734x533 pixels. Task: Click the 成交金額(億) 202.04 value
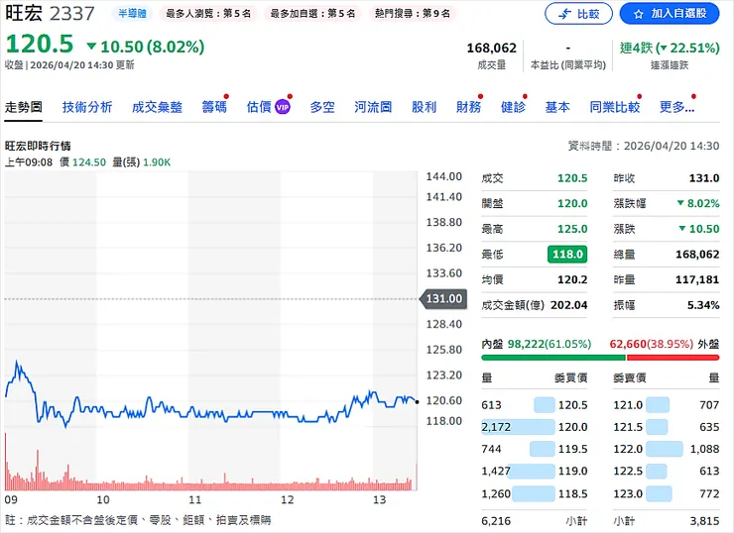tap(568, 305)
